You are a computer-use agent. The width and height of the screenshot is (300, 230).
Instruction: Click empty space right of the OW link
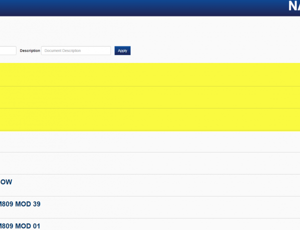(150, 182)
